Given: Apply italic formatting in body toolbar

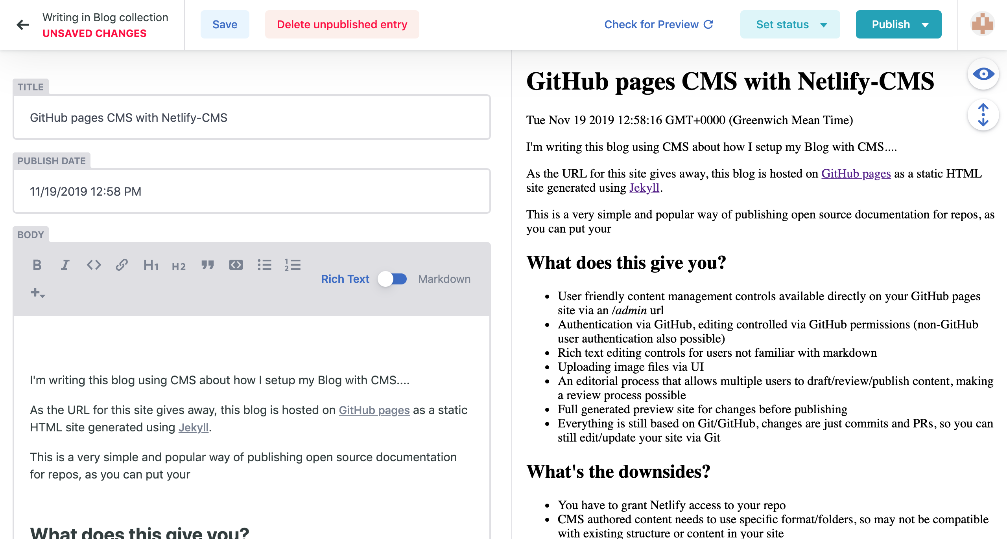Looking at the screenshot, I should (x=65, y=265).
